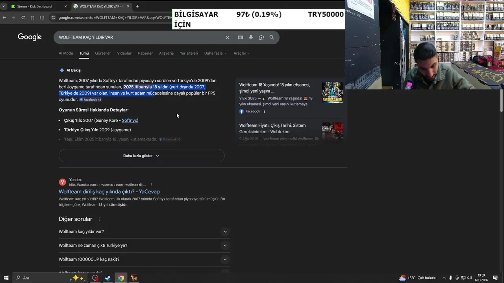Click the Facebook +2 source chip
504x283 pixels.
(x=91, y=99)
